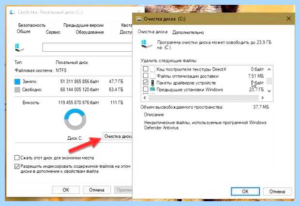Open the 'Предыдущие версии' tab
Image resolution: width=300 pixels, height=206 pixels.
click(83, 25)
